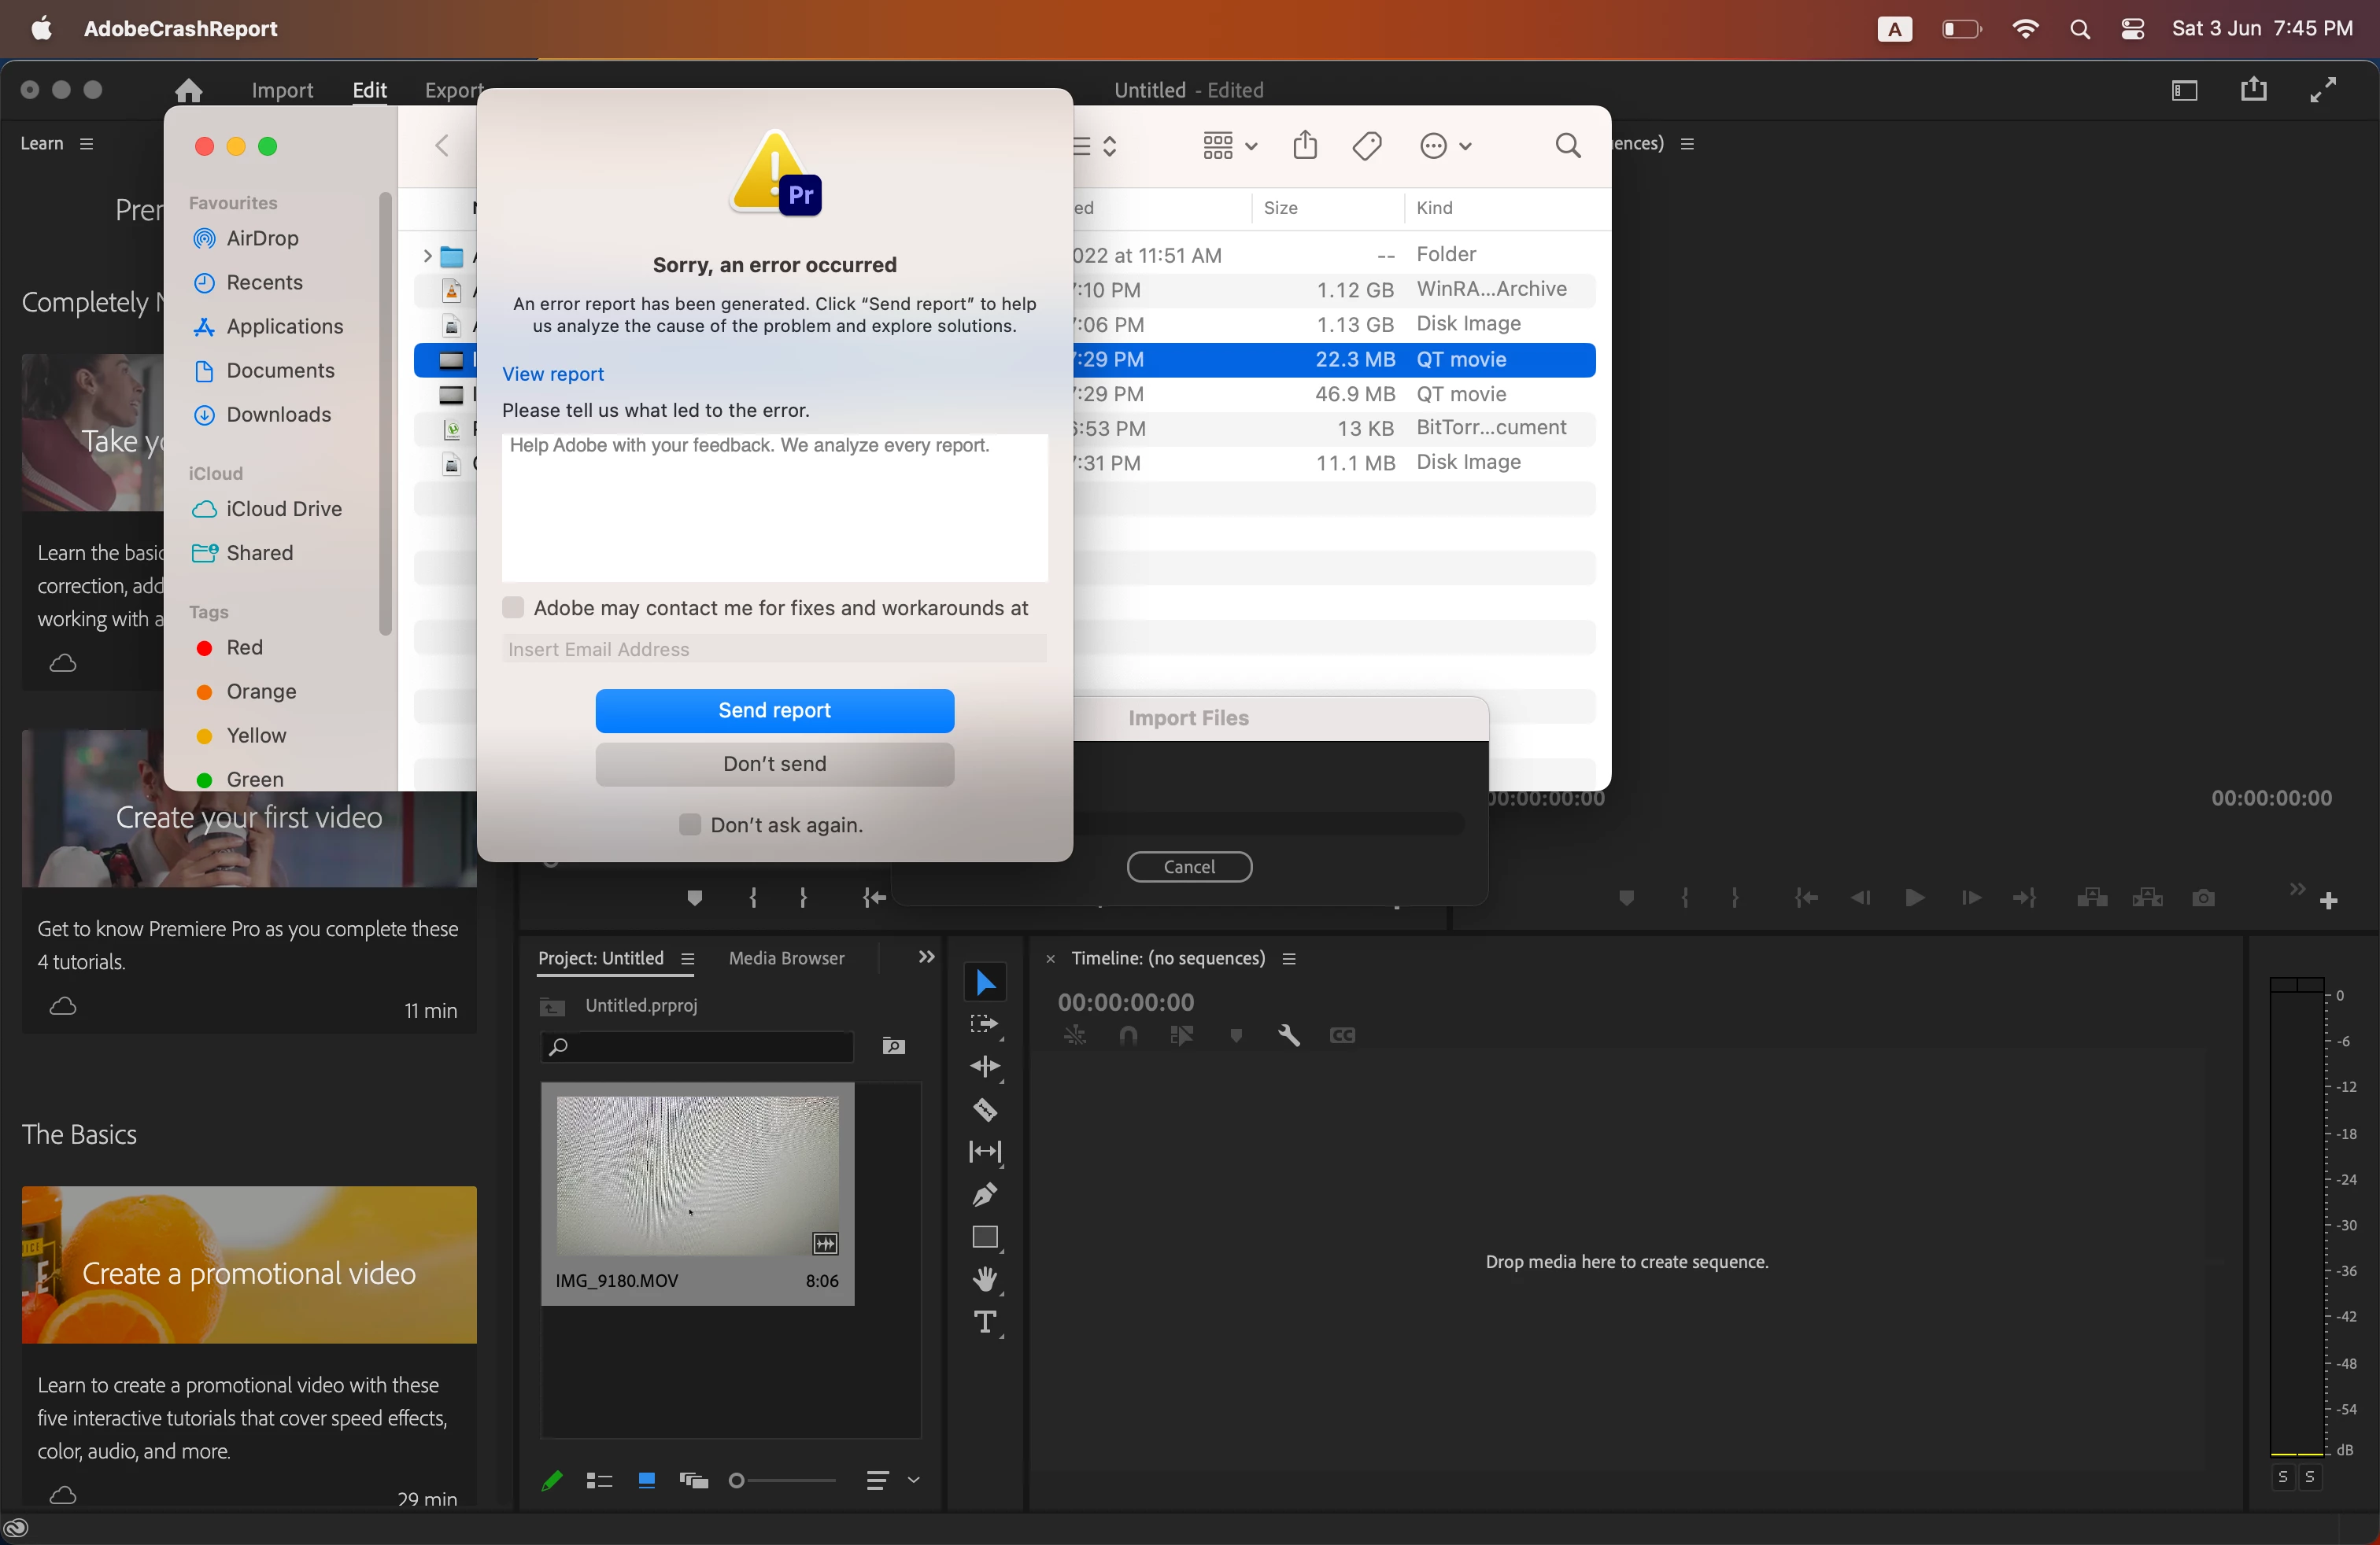Switch to the Media Browser tab
The height and width of the screenshot is (1545, 2380).
786,957
